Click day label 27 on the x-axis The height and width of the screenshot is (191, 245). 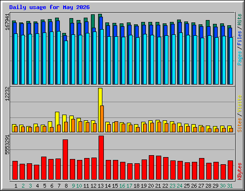tap(201, 186)
